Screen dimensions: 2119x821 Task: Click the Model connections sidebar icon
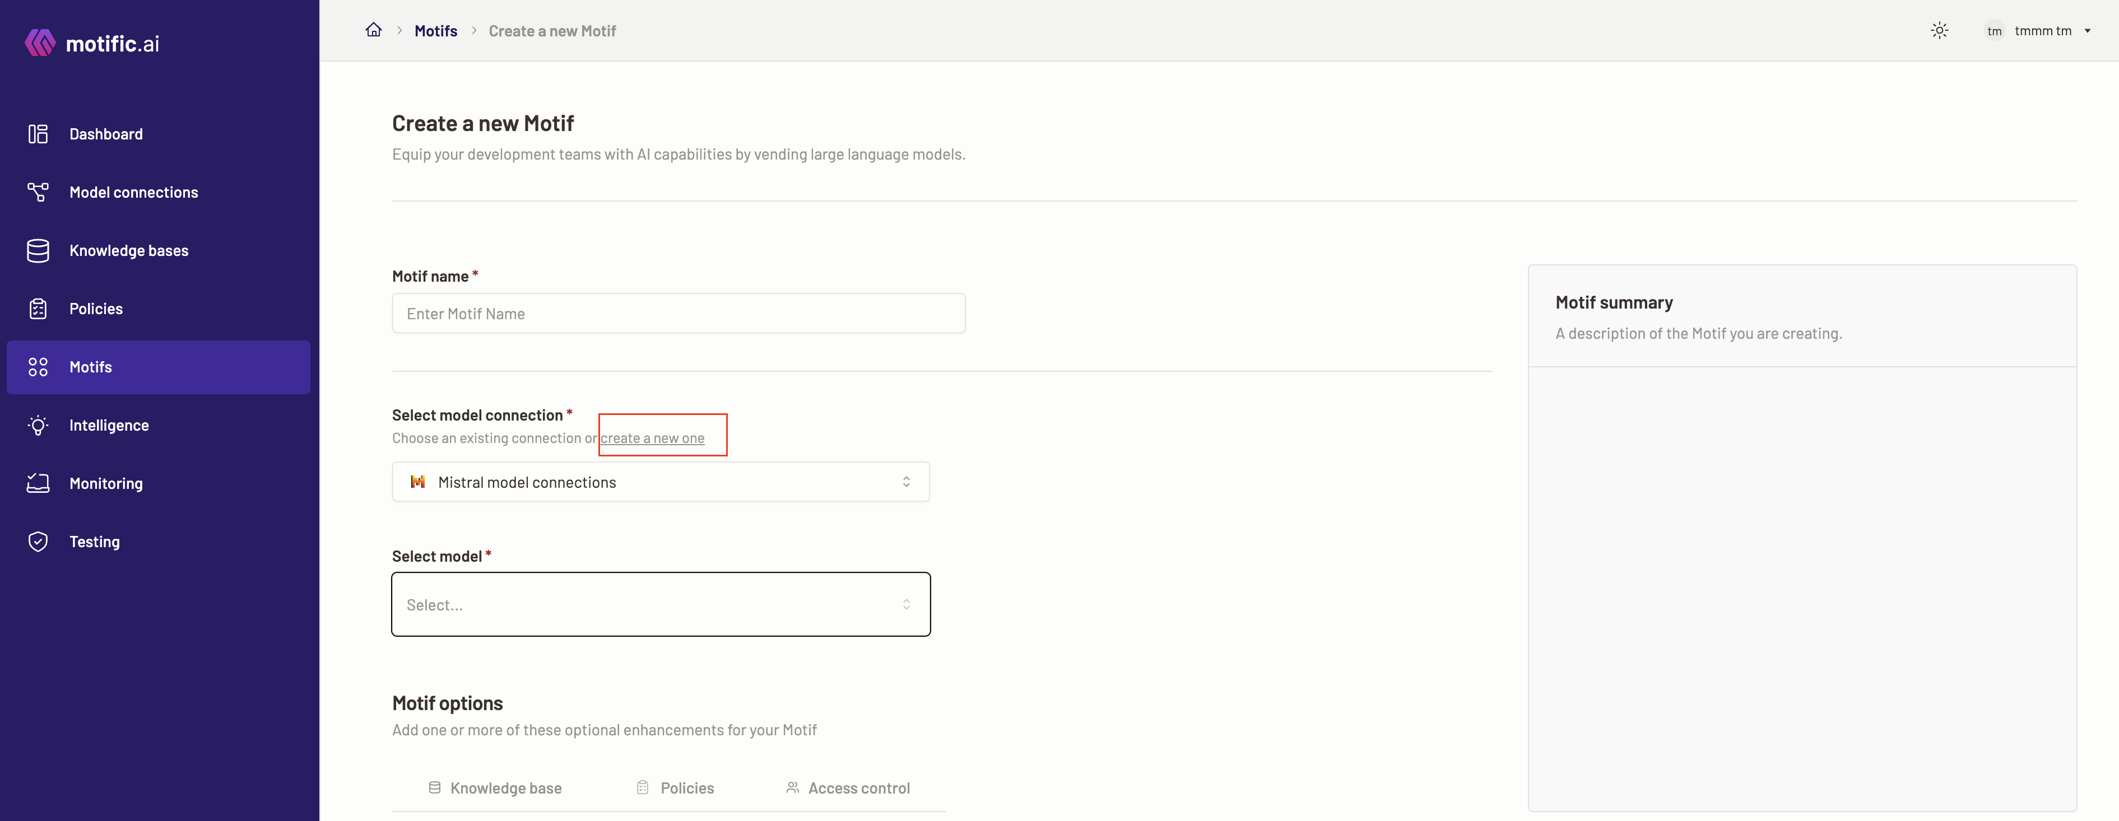(x=38, y=192)
